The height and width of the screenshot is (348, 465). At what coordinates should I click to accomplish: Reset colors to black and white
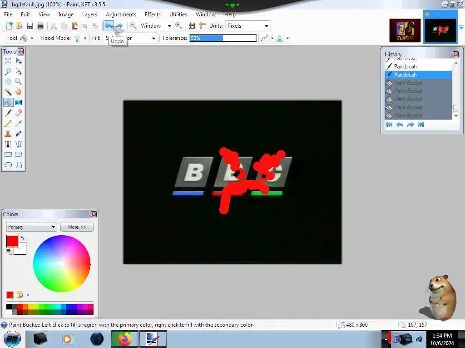tap(10, 251)
